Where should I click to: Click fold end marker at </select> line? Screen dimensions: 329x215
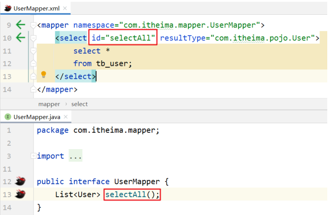33,76
